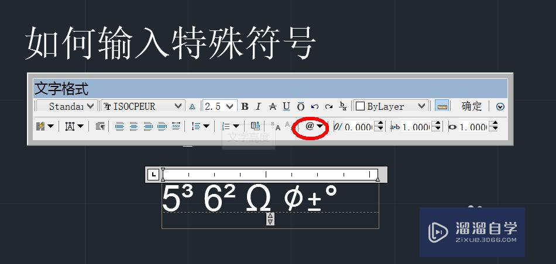Convert text to uppercase

[x=276, y=126]
